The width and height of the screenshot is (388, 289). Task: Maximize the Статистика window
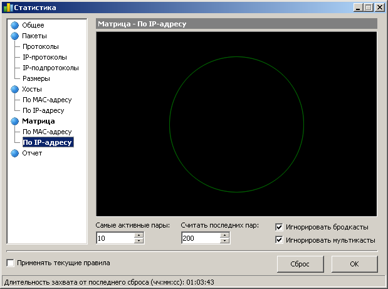(x=369, y=8)
